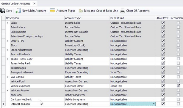Click the Sales and Cost of Sales Link icon
183x108 pixels.
(x=81, y=11)
